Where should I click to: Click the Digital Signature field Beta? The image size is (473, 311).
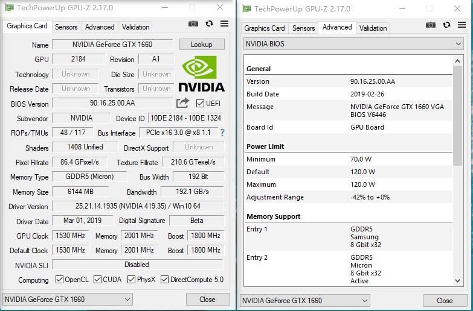[196, 221]
